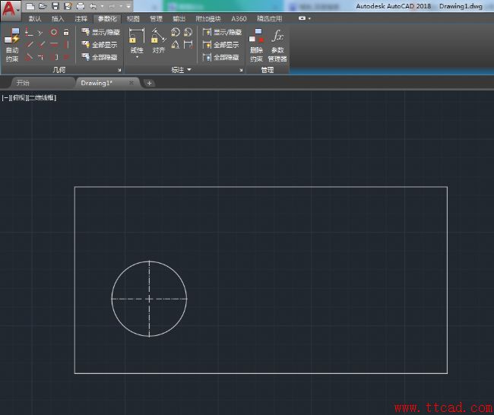
Task: Undo the last action
Action: pyautogui.click(x=93, y=6)
